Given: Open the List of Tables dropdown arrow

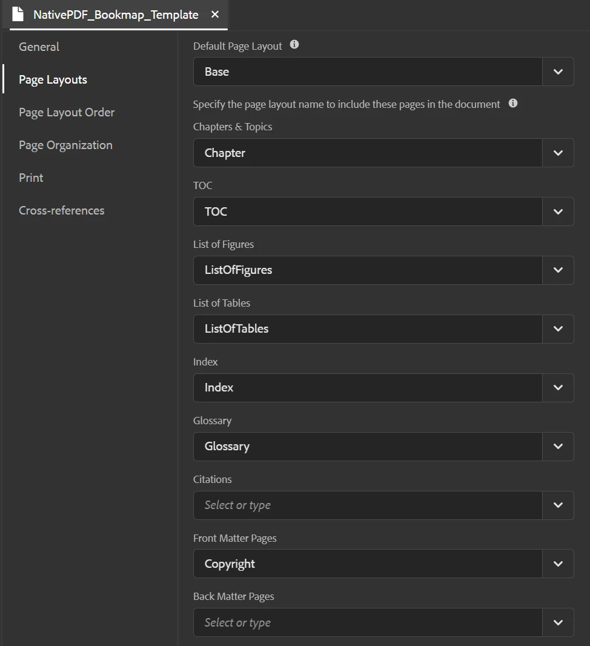Looking at the screenshot, I should pyautogui.click(x=558, y=329).
